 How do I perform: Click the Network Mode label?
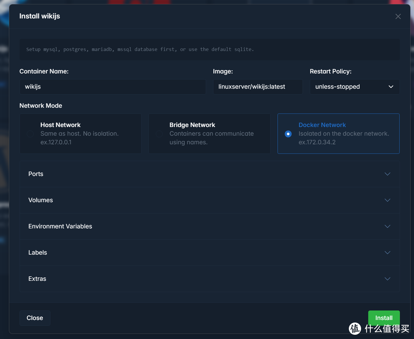tap(41, 105)
